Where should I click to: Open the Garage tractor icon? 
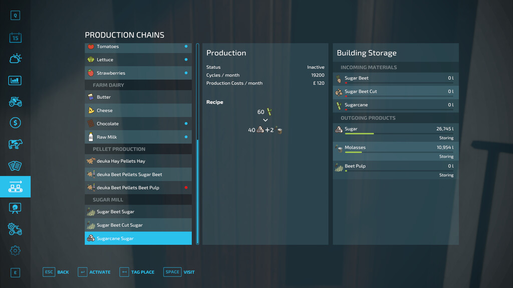[x=16, y=100]
